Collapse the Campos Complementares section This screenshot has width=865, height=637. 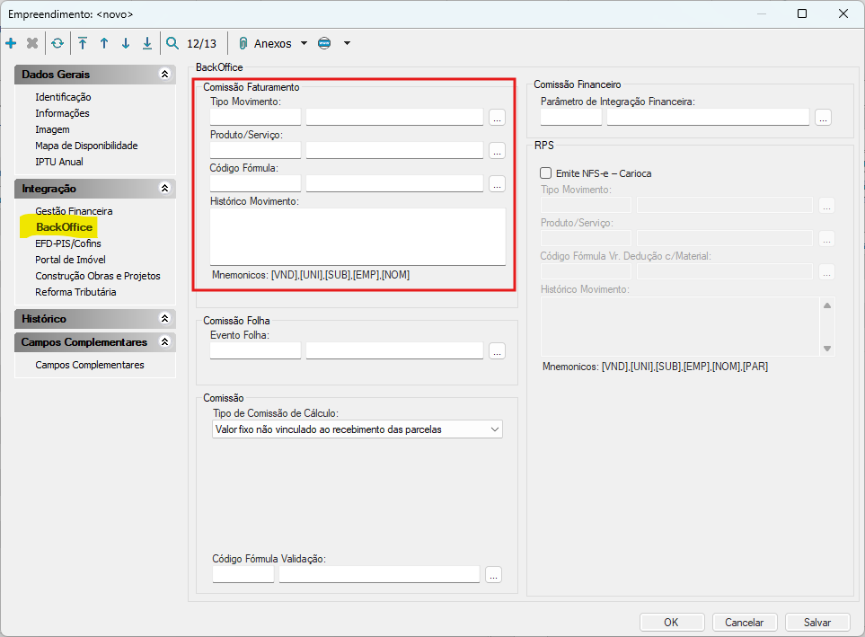point(164,341)
